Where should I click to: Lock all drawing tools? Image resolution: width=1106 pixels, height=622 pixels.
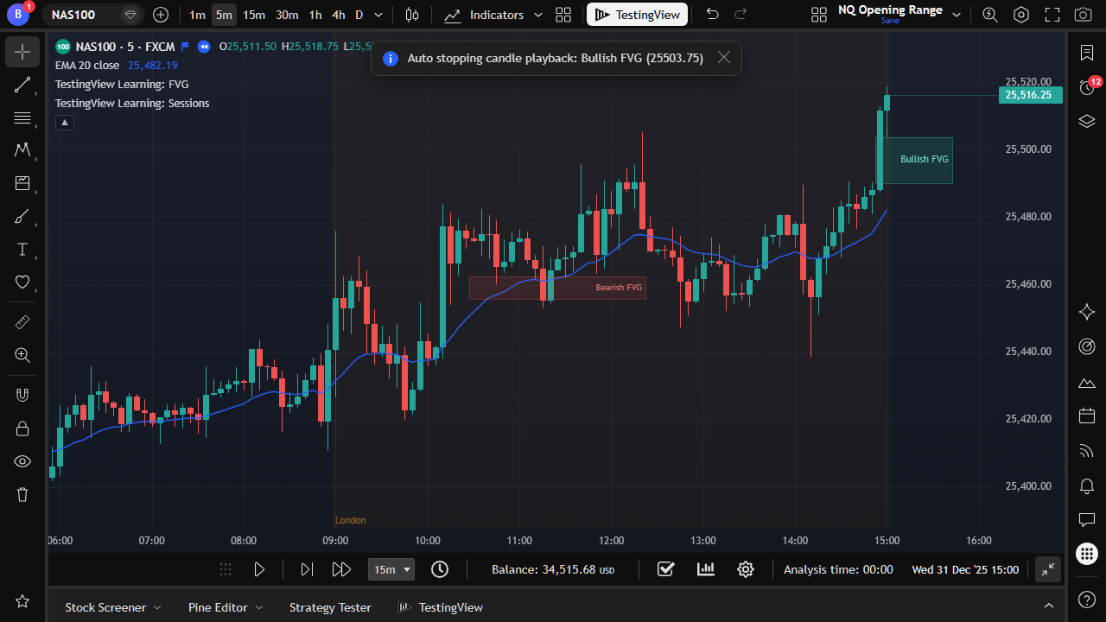click(x=22, y=428)
